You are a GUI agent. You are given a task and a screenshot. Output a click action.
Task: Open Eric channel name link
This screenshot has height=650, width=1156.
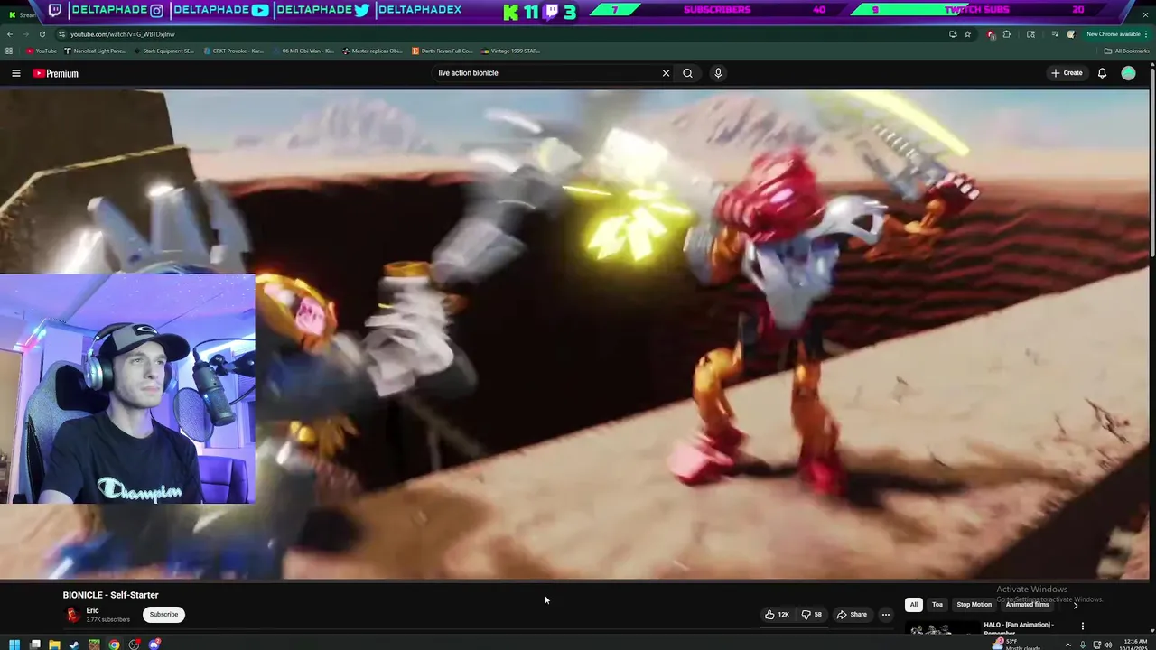click(92, 611)
